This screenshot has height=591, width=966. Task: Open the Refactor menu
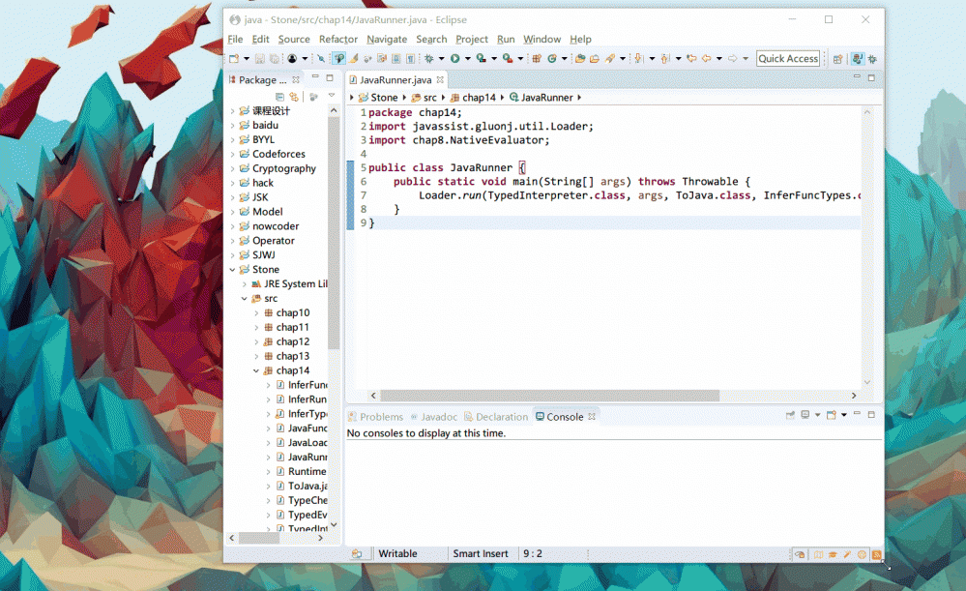(x=337, y=39)
